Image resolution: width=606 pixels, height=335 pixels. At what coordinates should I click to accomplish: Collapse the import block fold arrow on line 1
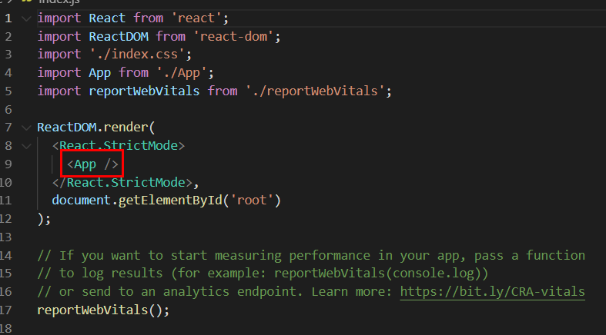coord(26,18)
